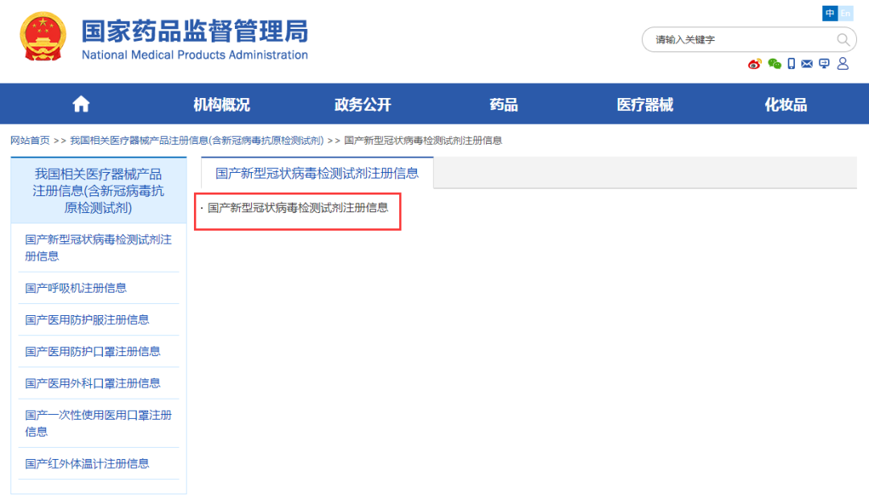Click the mobile phone icon
The height and width of the screenshot is (500, 869).
point(792,64)
